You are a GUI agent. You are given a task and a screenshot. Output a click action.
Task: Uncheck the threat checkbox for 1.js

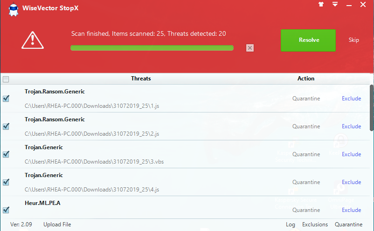6,99
